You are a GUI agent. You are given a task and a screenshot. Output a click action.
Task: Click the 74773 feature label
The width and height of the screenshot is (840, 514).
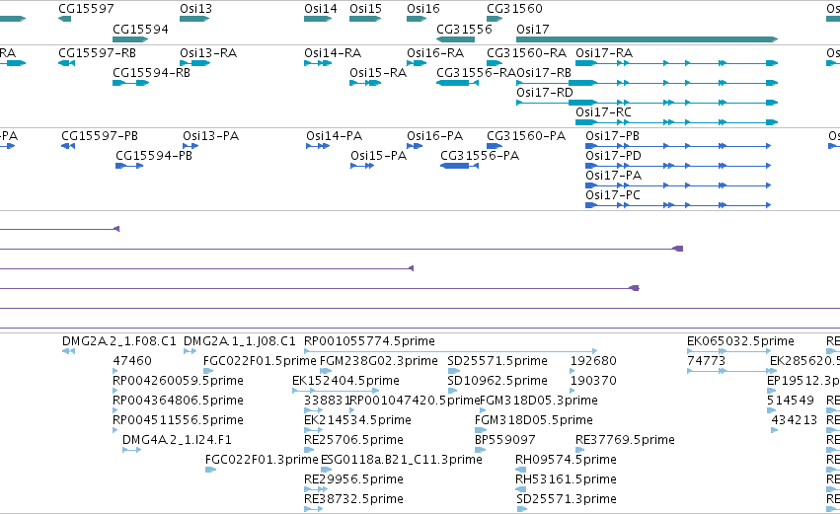click(x=706, y=361)
